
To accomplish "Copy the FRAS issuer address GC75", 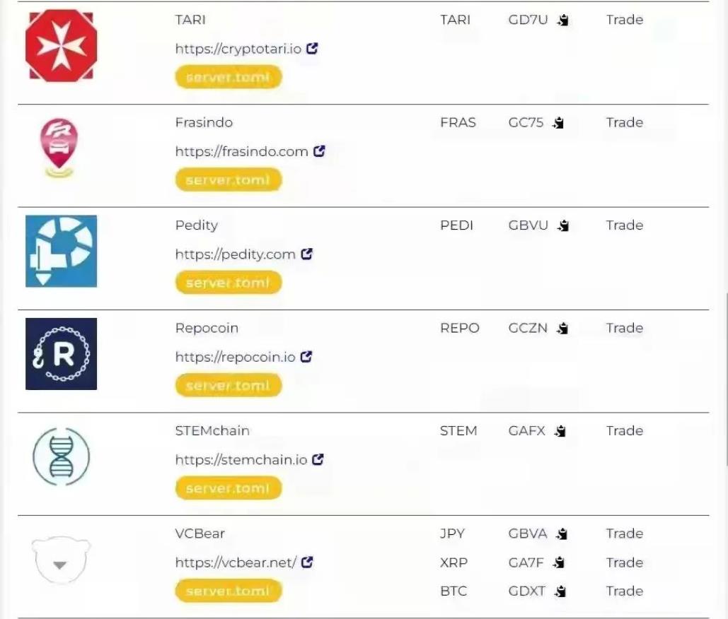I will 558,123.
